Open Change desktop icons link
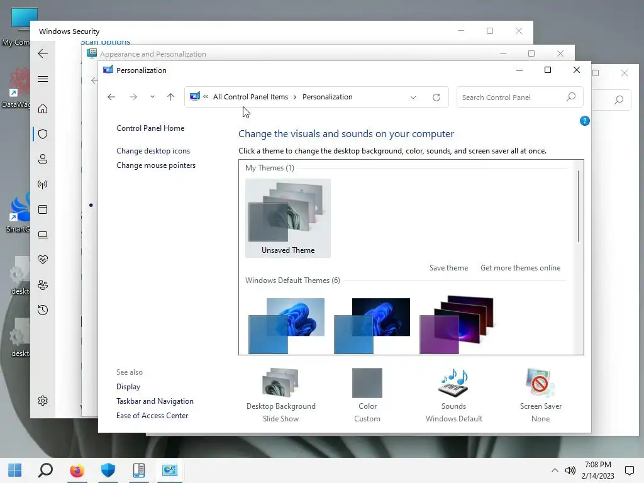The width and height of the screenshot is (644, 483). [x=153, y=151]
